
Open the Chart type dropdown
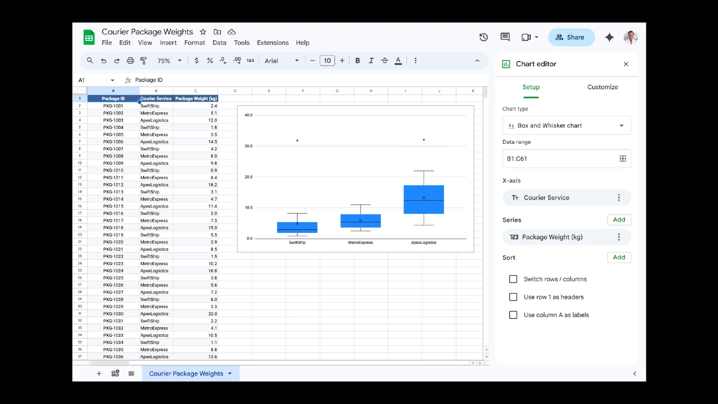click(567, 126)
